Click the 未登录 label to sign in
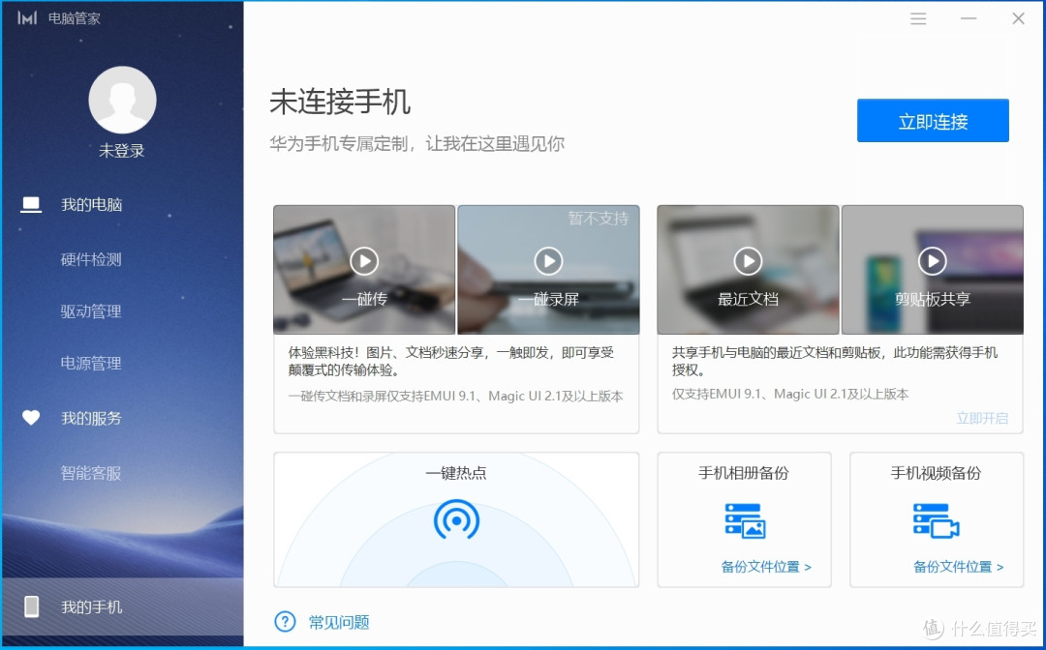This screenshot has width=1046, height=650. [x=122, y=151]
